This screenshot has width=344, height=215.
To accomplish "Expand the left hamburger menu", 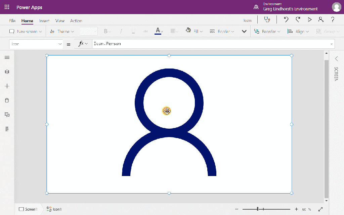I will (x=7, y=58).
